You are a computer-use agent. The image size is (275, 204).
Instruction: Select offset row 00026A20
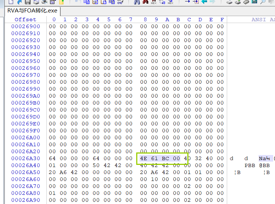click(26, 151)
